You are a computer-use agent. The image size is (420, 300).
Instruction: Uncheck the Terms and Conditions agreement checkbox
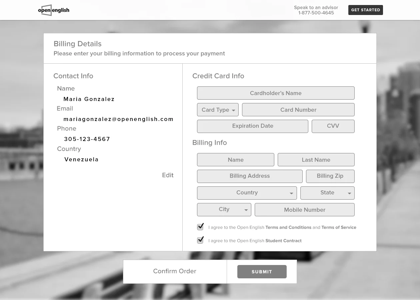coord(200,226)
